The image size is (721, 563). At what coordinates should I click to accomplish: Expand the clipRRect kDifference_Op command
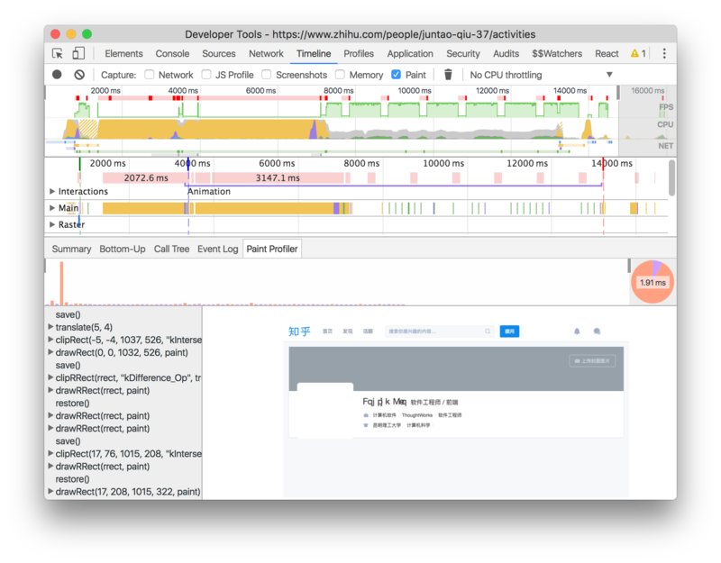pos(50,377)
